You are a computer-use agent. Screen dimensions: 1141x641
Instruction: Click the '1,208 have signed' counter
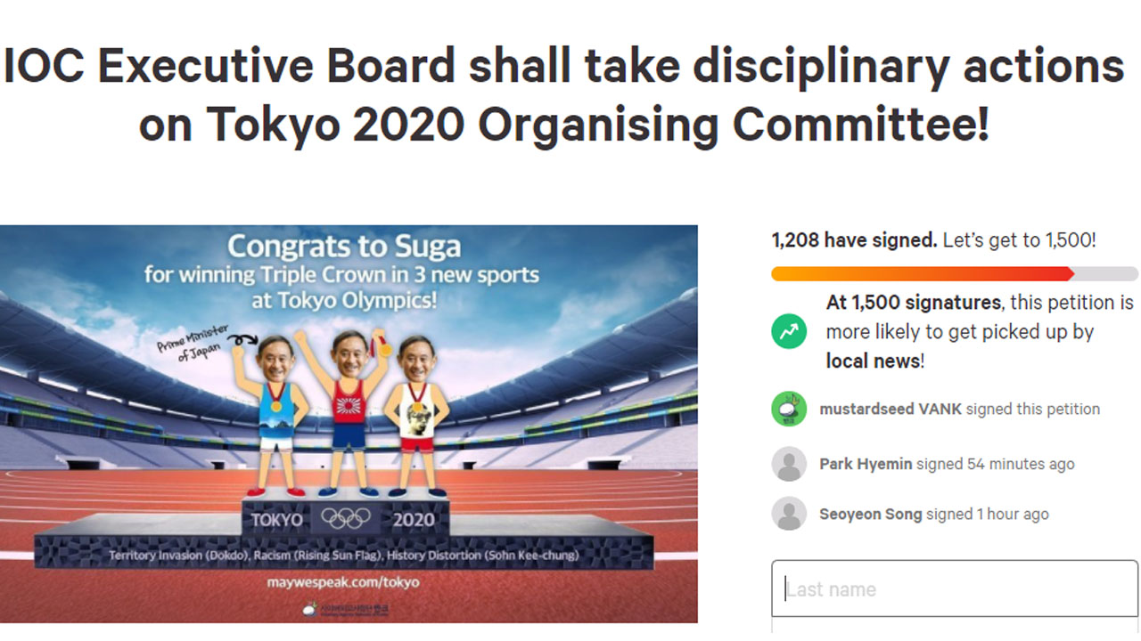pyautogui.click(x=853, y=240)
